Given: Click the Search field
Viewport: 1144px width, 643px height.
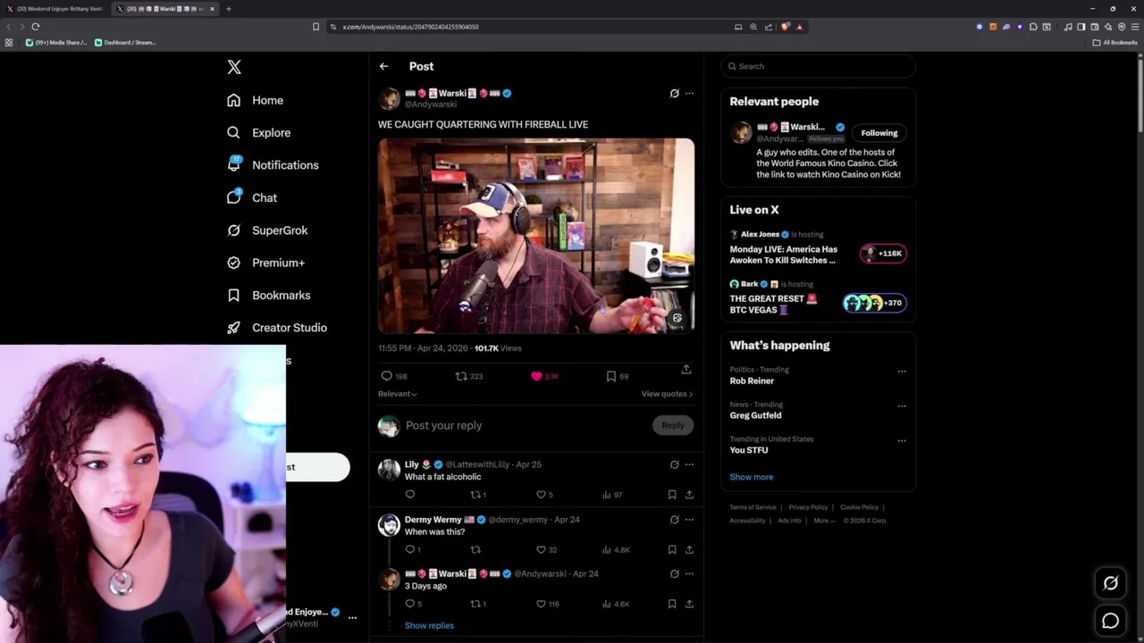Looking at the screenshot, I should coord(818,66).
